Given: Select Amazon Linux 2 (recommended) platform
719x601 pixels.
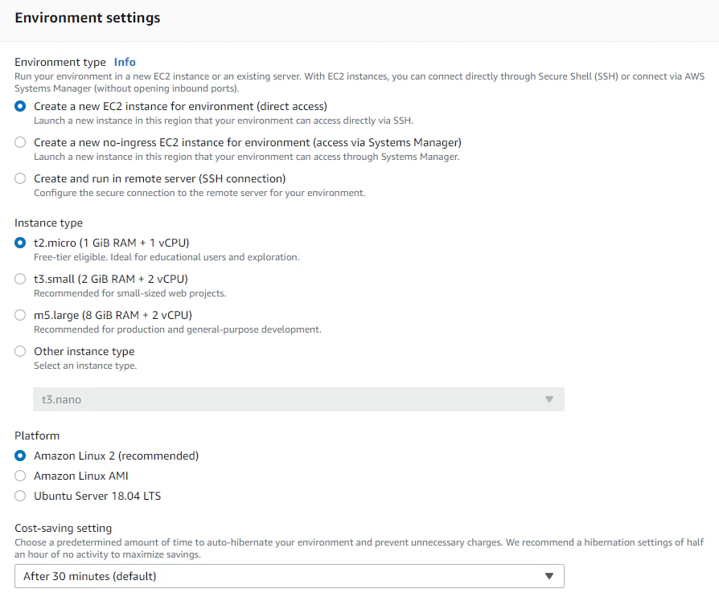Looking at the screenshot, I should pos(20,456).
